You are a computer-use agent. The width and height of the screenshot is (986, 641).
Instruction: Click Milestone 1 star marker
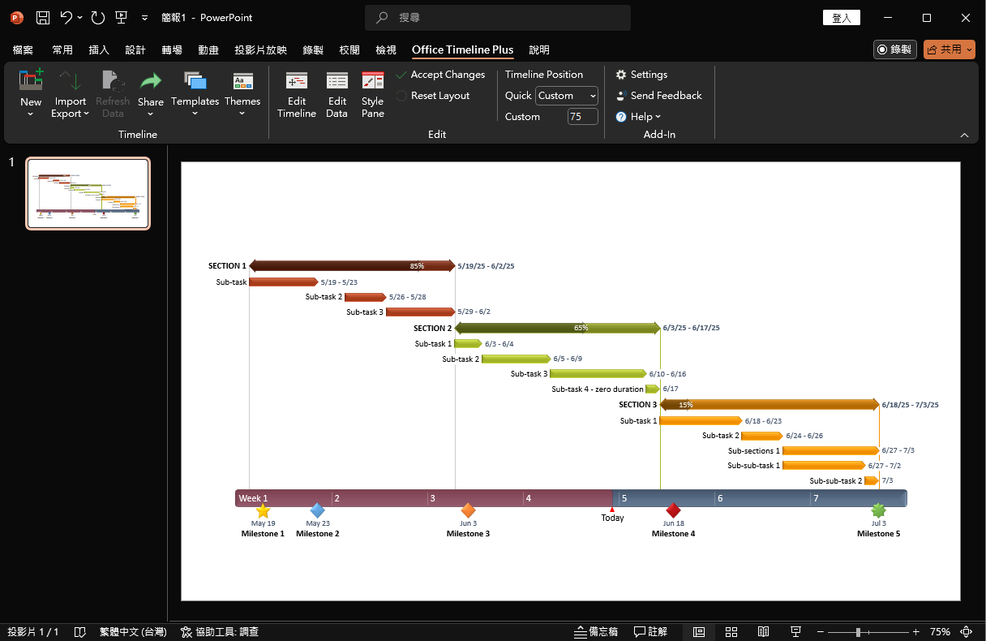click(x=263, y=510)
